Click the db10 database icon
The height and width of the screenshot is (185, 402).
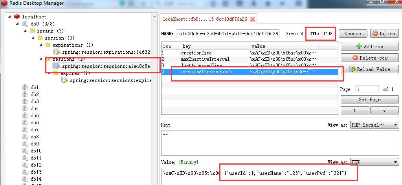[x=25, y=151]
